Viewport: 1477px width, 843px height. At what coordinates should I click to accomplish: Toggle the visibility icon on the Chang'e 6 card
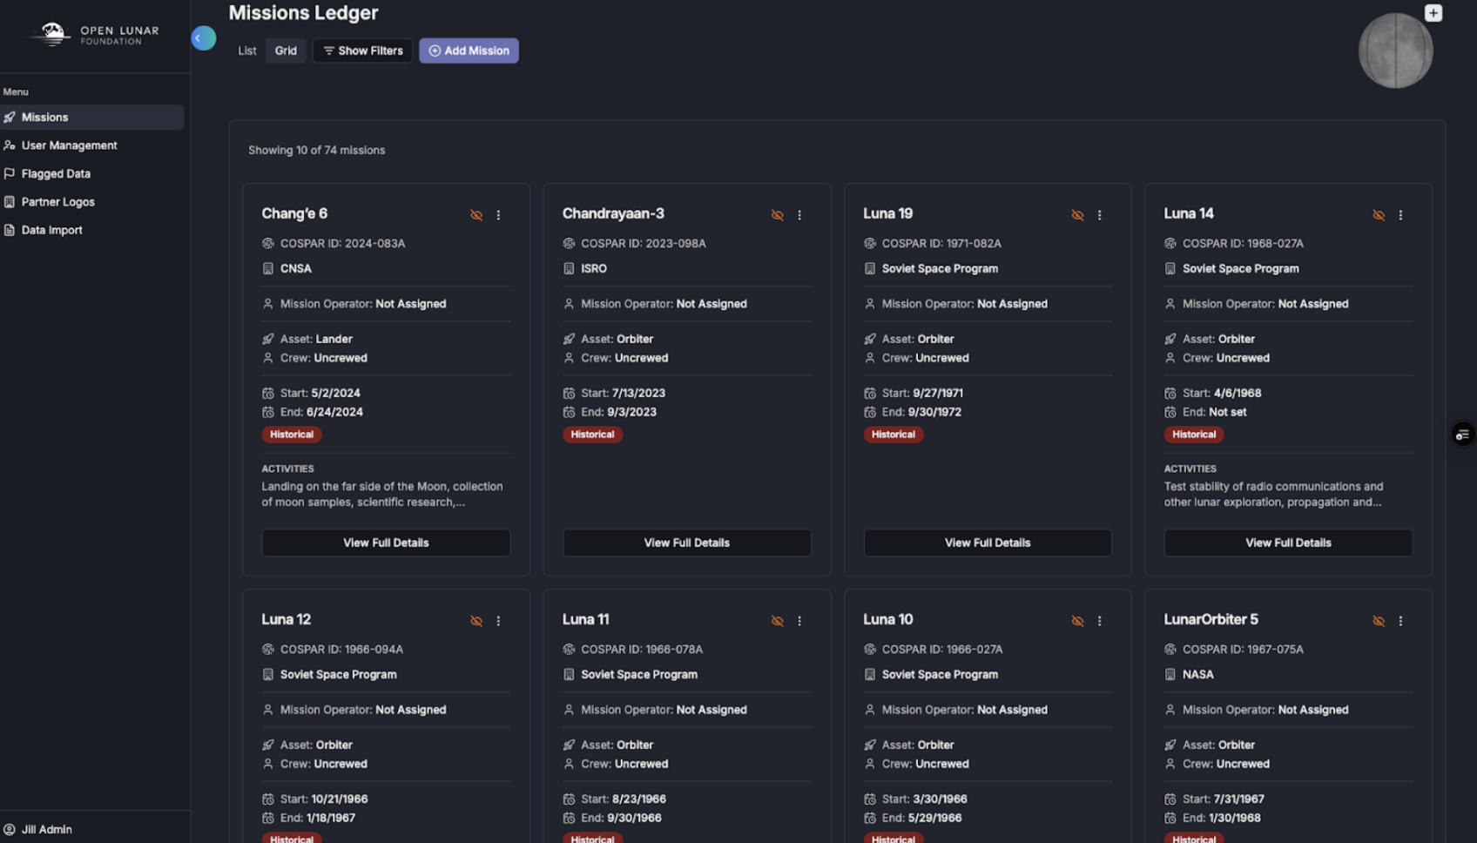pos(476,215)
